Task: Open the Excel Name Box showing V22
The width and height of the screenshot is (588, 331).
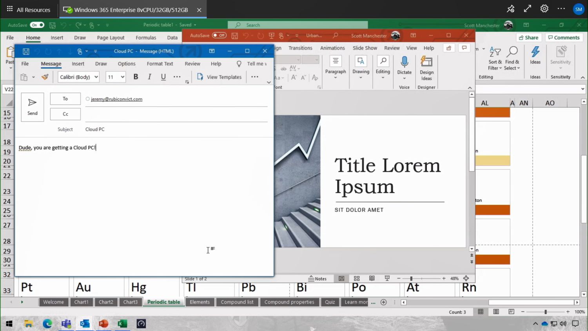Action: click(9, 89)
